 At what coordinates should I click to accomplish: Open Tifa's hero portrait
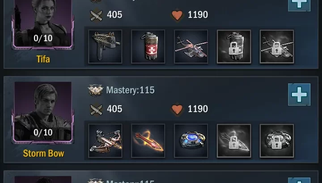point(43,24)
